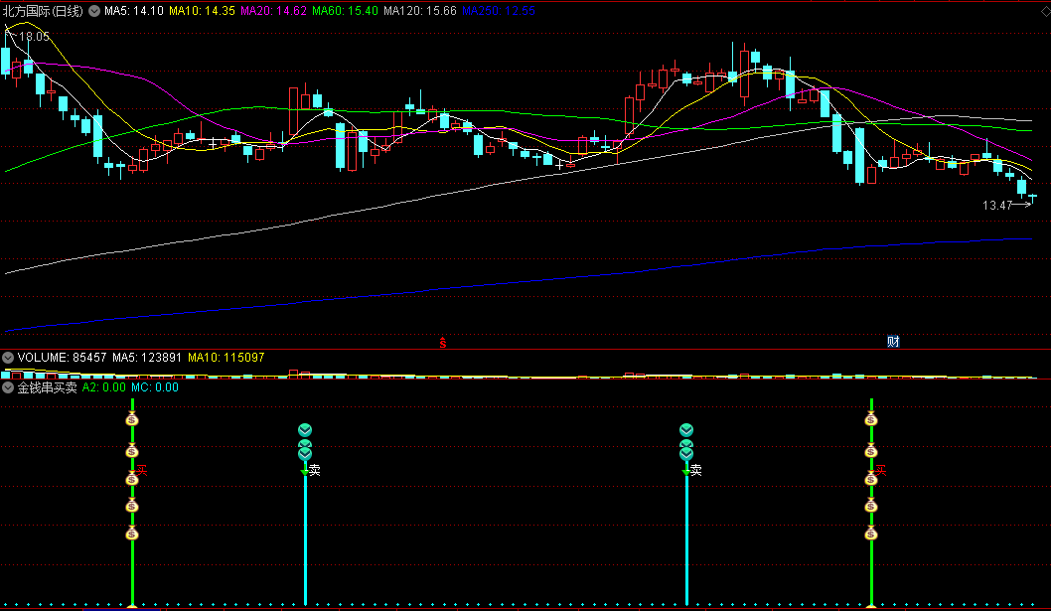Screen dimensions: 1051x611
Task: Open the dropdown beside 北方国际(日线) title
Action: pos(94,11)
